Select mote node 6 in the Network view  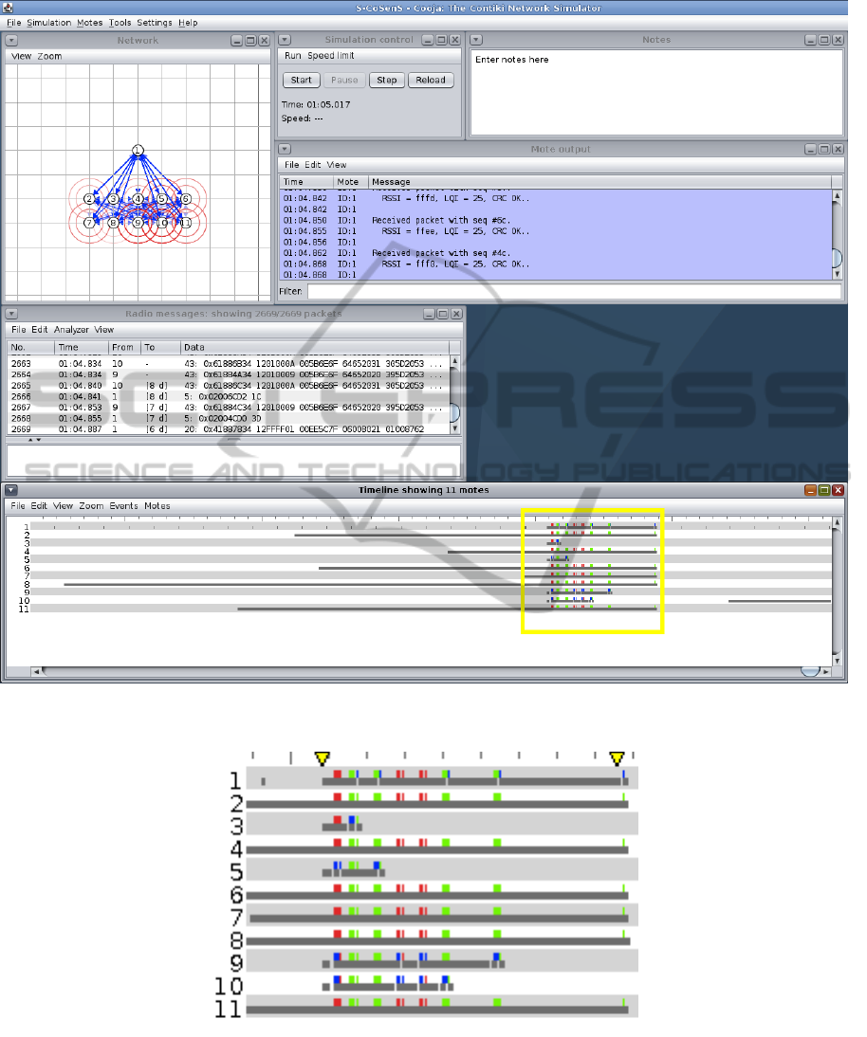186,199
